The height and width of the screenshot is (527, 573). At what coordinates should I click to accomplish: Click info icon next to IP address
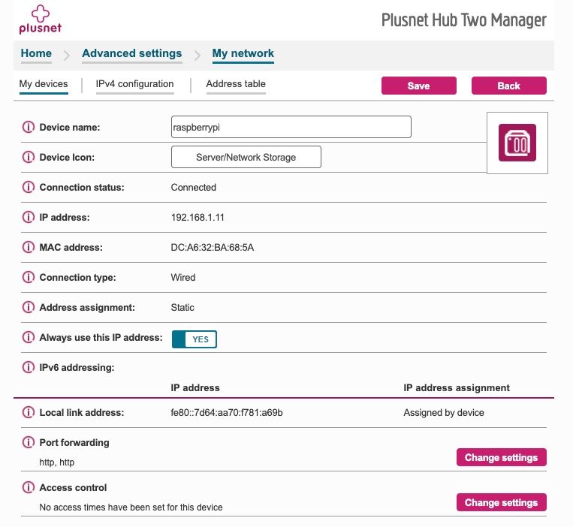pyautogui.click(x=29, y=218)
